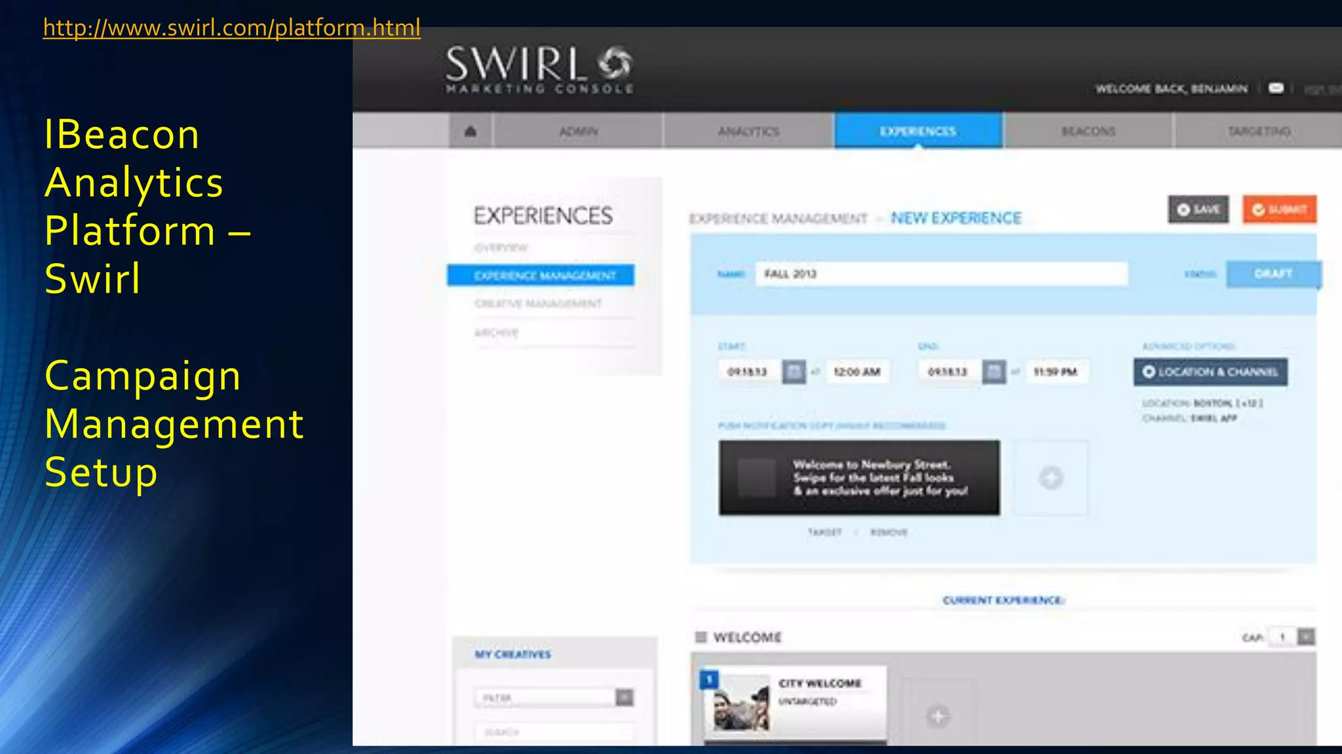
Task: Open the messages envelope icon
Action: [1275, 88]
